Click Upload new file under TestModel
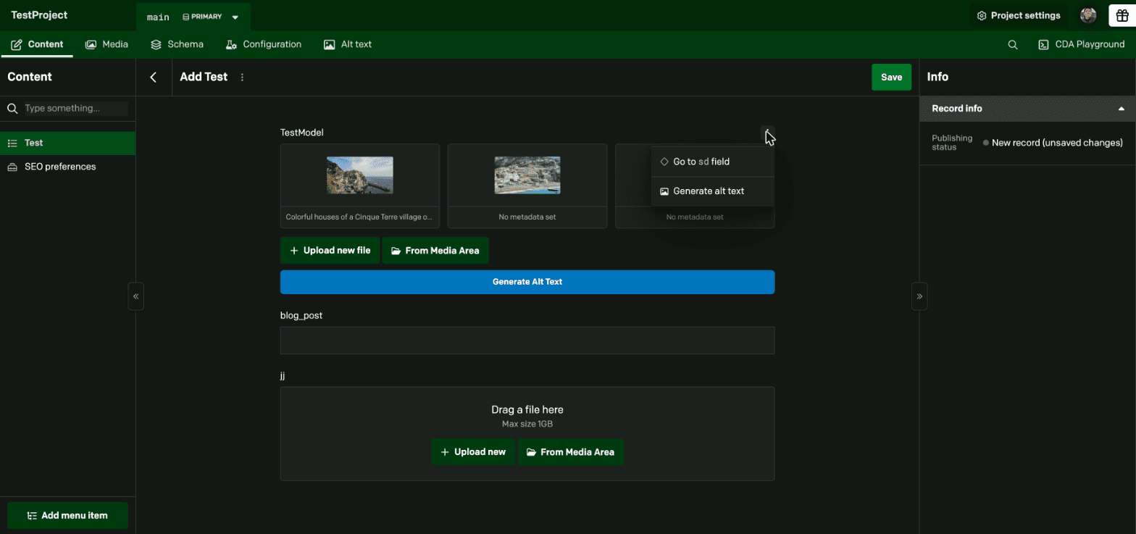The image size is (1136, 534). [x=330, y=251]
